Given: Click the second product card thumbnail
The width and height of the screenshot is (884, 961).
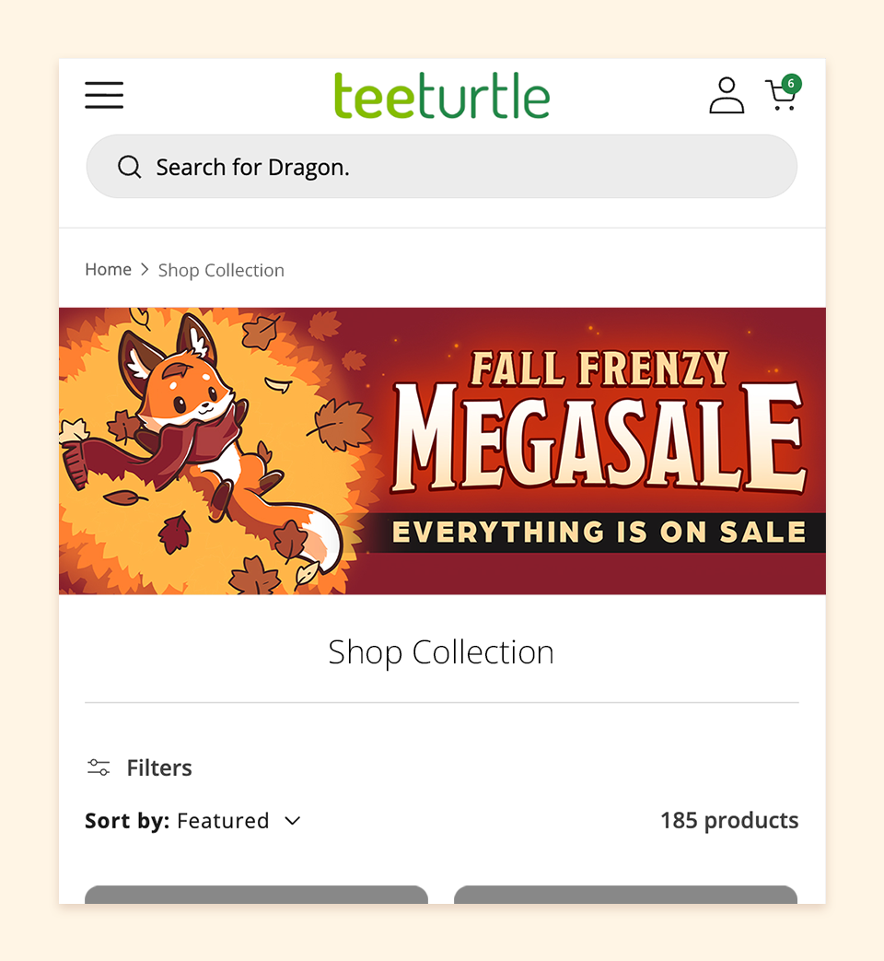Looking at the screenshot, I should coord(625,894).
